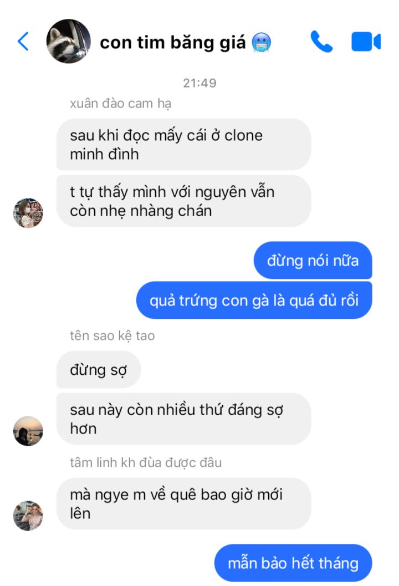Select message 't tự thấy mình với nguyên'

point(183,201)
